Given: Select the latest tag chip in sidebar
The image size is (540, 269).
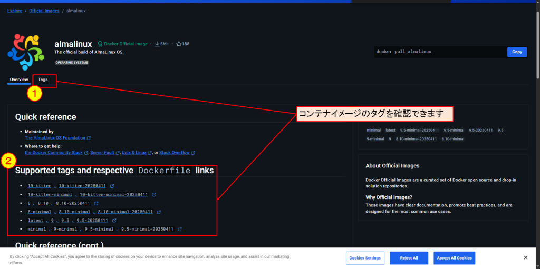Looking at the screenshot, I should coord(391,131).
